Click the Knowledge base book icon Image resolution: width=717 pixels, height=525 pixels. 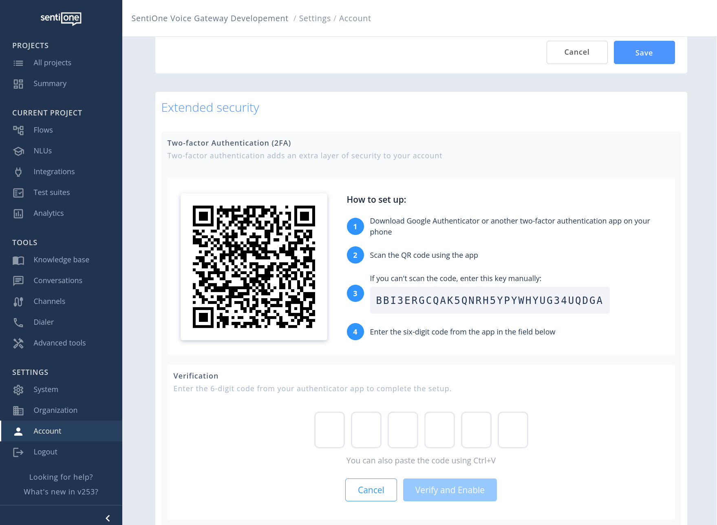[x=18, y=260]
